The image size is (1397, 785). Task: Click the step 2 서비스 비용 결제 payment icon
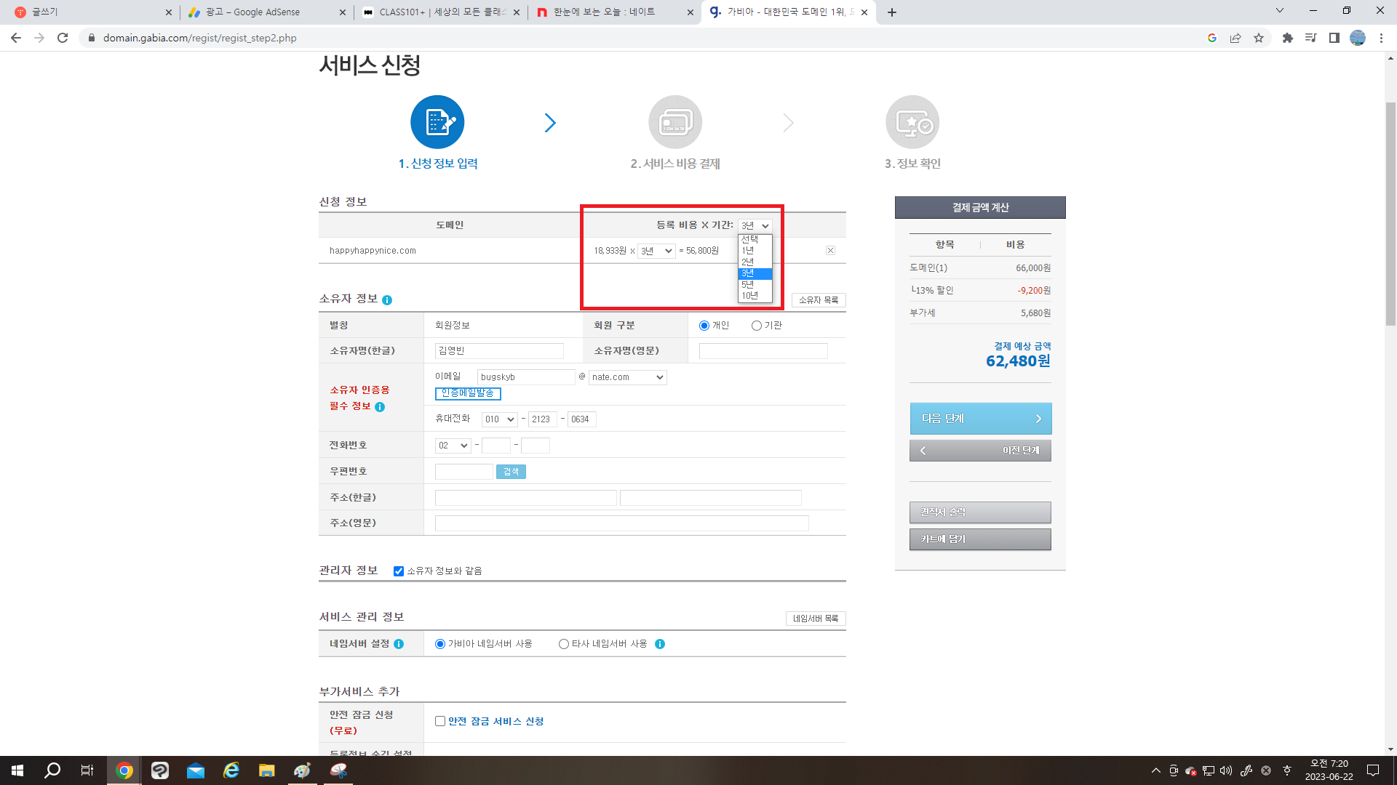click(675, 121)
